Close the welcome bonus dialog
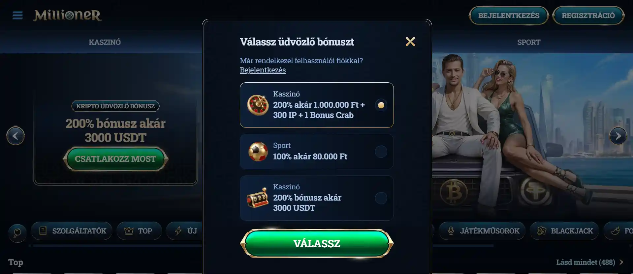 (410, 41)
